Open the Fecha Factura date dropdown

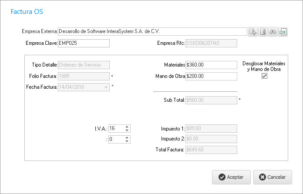point(106,87)
